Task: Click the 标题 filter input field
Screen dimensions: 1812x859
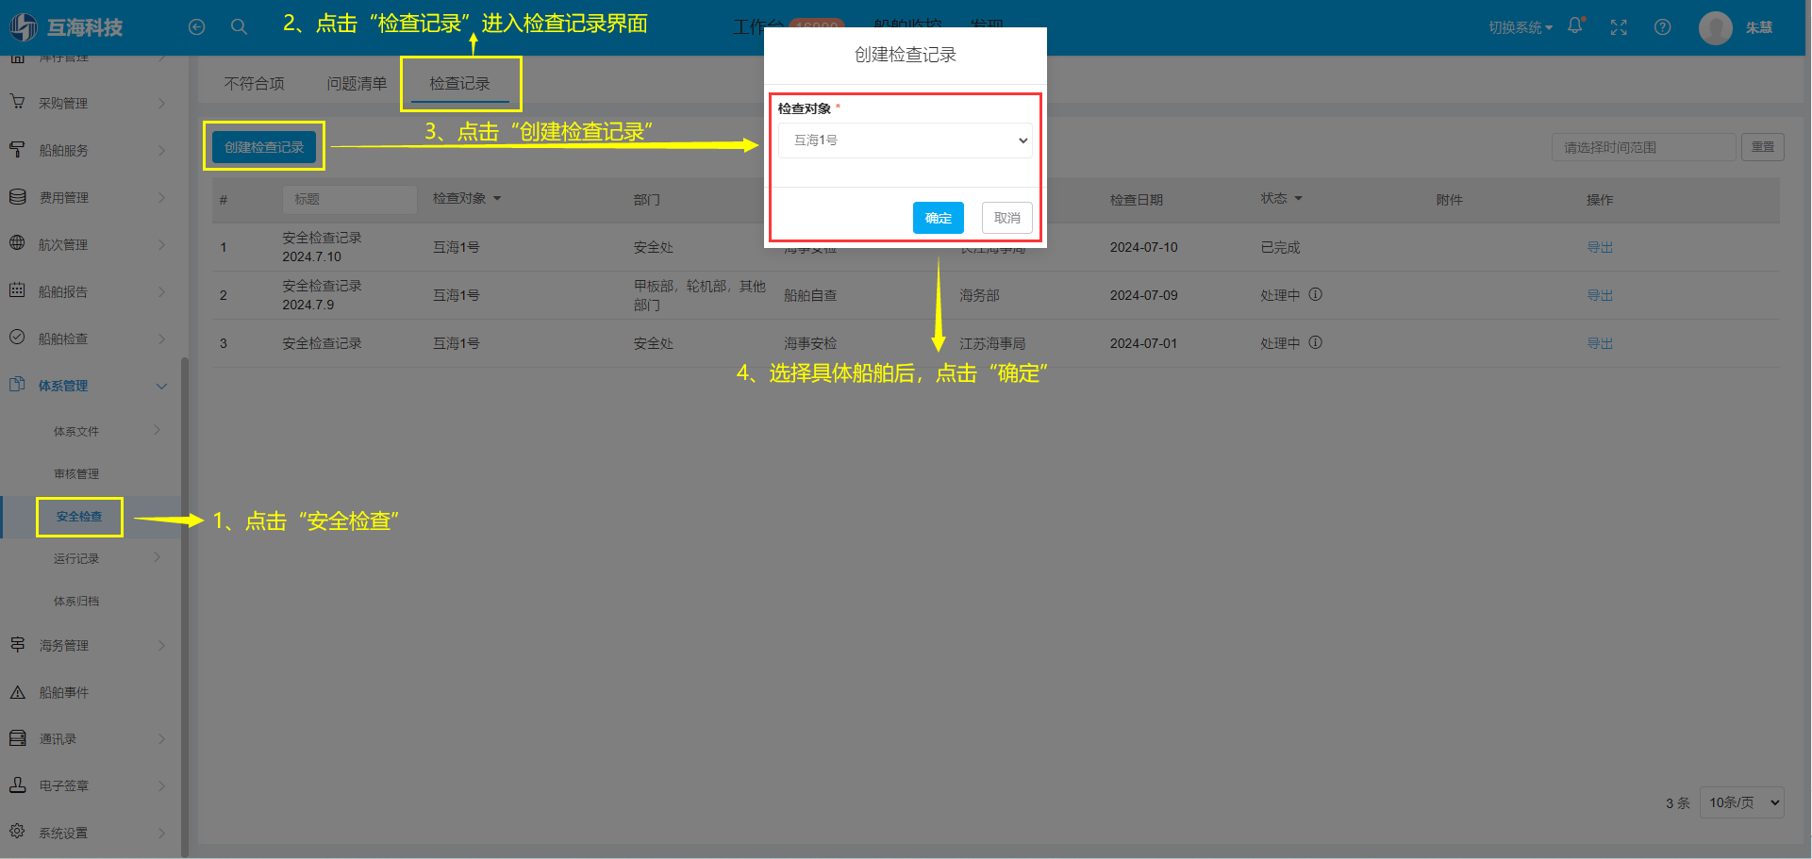Action: 349,199
